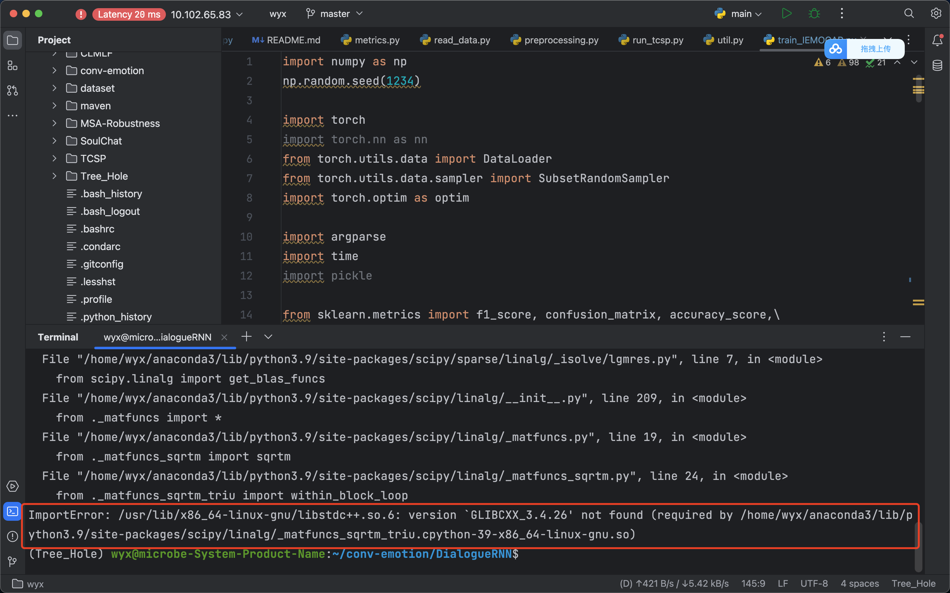This screenshot has width=950, height=593.
Task: Click the warnings count inspection widget
Action: pyautogui.click(x=850, y=63)
